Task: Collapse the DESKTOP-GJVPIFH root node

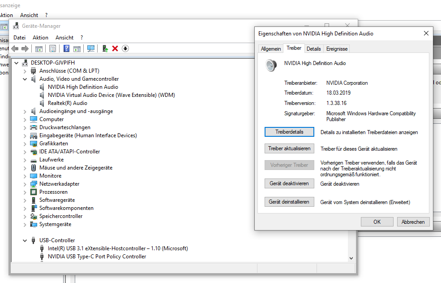Action: 16,63
